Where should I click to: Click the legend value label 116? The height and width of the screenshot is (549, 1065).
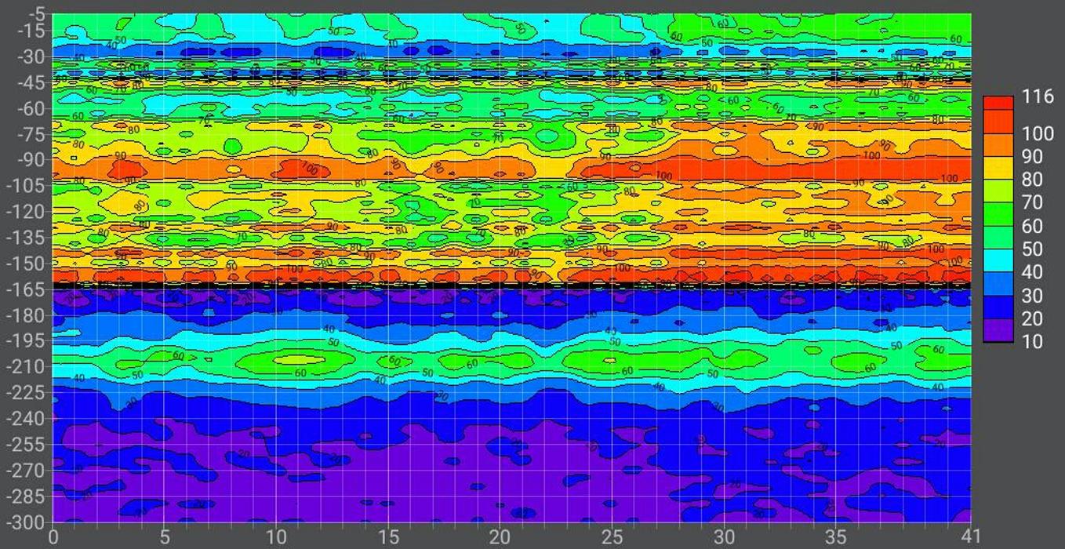(1037, 98)
